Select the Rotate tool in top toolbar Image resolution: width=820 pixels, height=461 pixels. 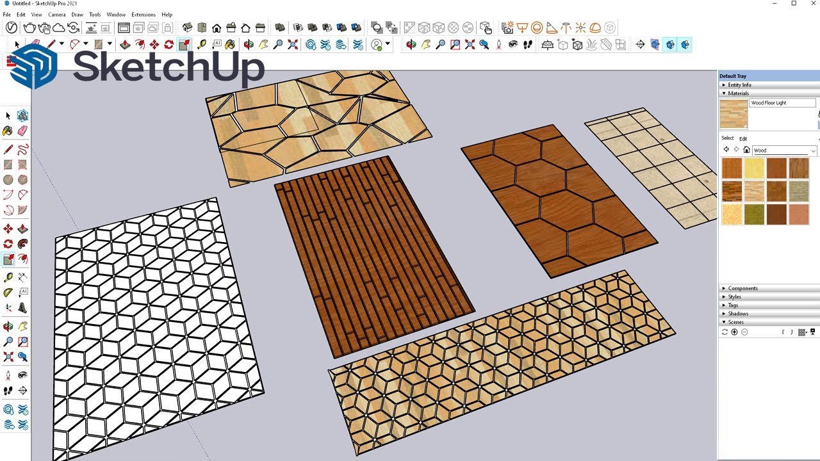point(168,44)
